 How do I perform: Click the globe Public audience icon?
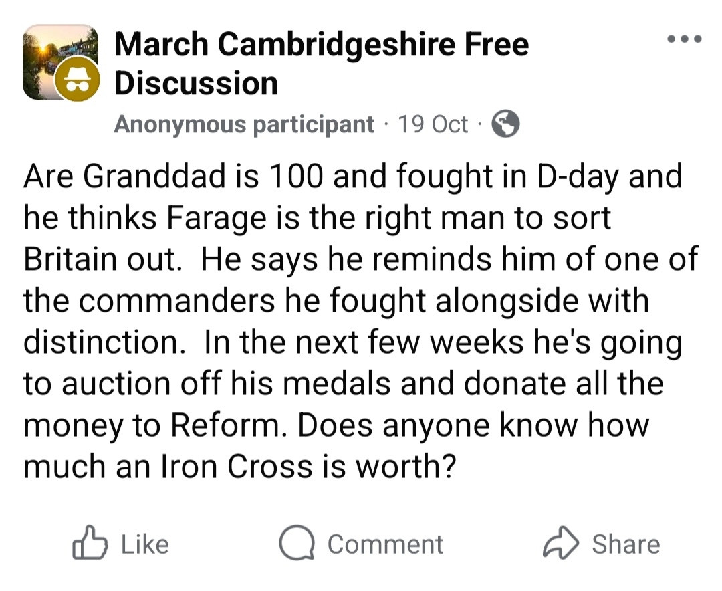click(506, 124)
